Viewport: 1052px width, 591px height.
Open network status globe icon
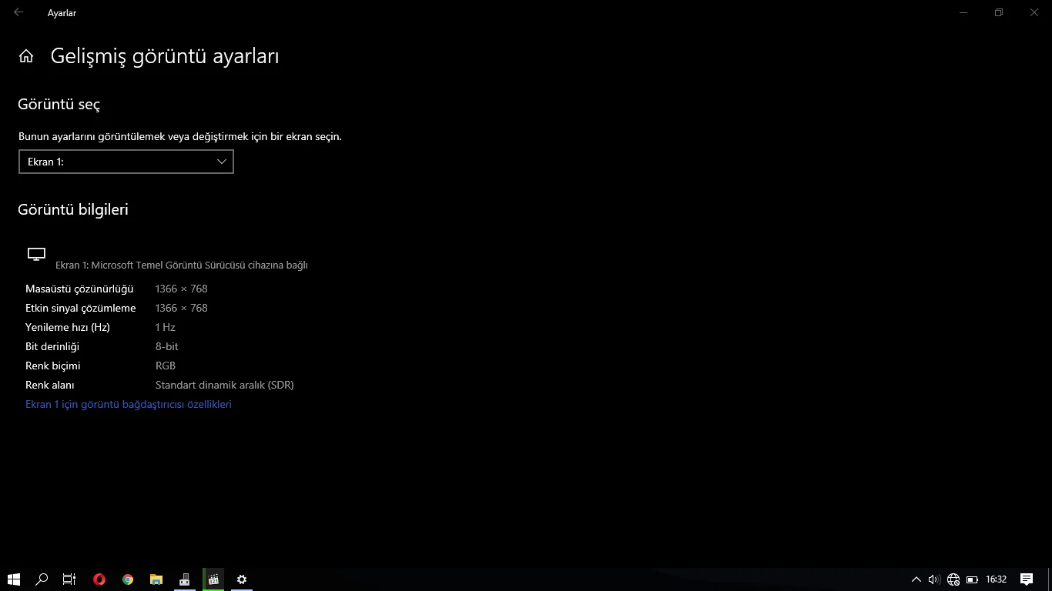(953, 579)
